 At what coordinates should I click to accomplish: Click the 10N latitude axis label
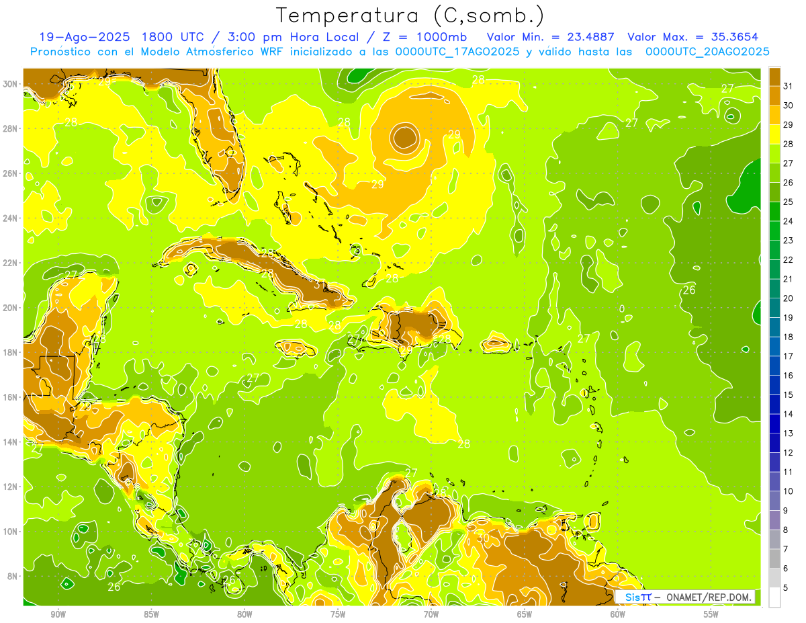[11, 532]
